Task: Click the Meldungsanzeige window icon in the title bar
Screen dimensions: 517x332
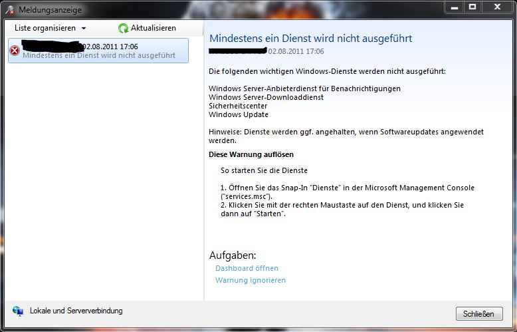Action: (9, 9)
